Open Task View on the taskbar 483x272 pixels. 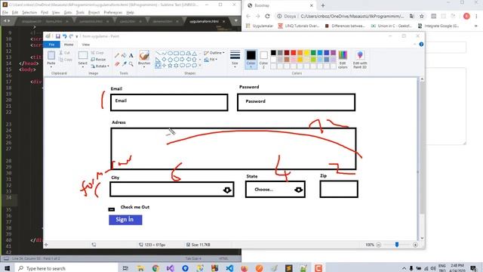point(125,268)
